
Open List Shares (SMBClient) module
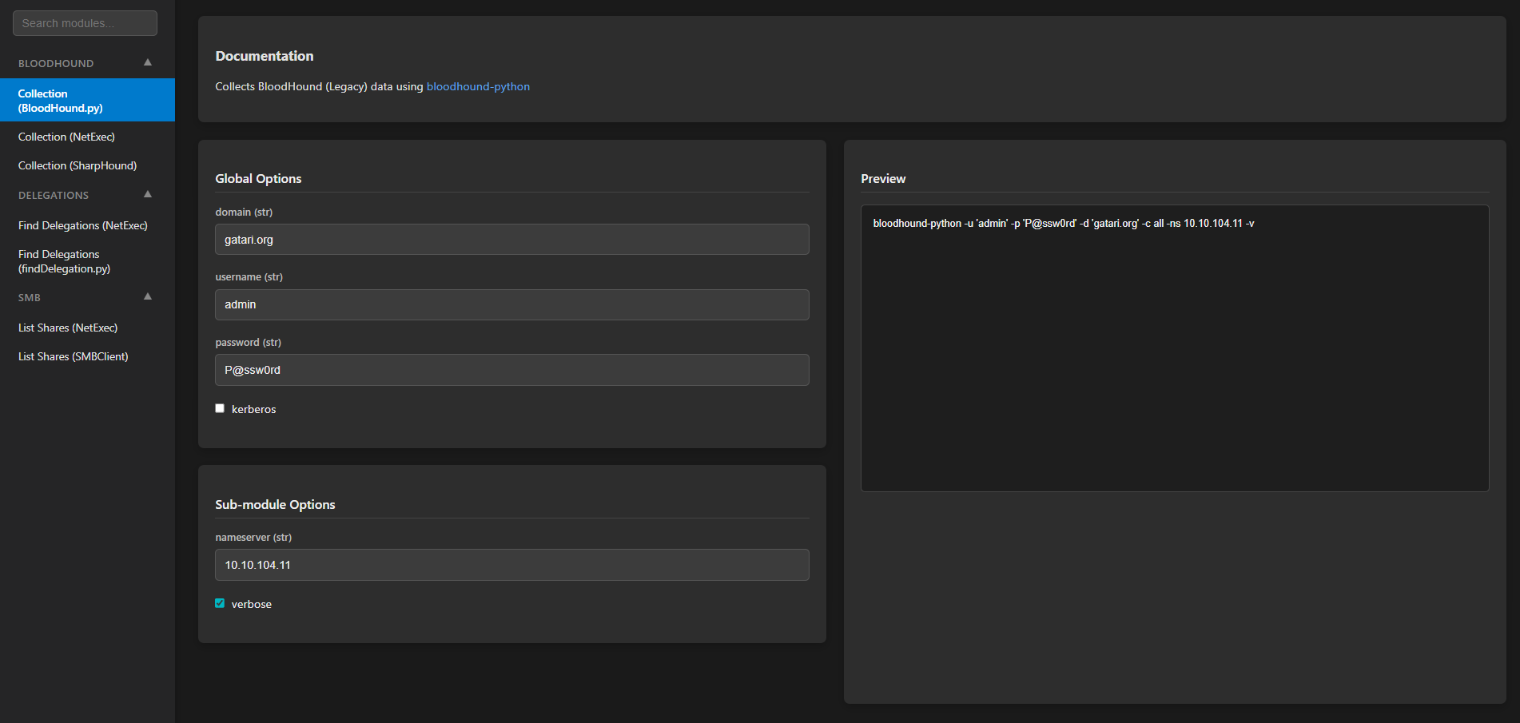click(87, 356)
